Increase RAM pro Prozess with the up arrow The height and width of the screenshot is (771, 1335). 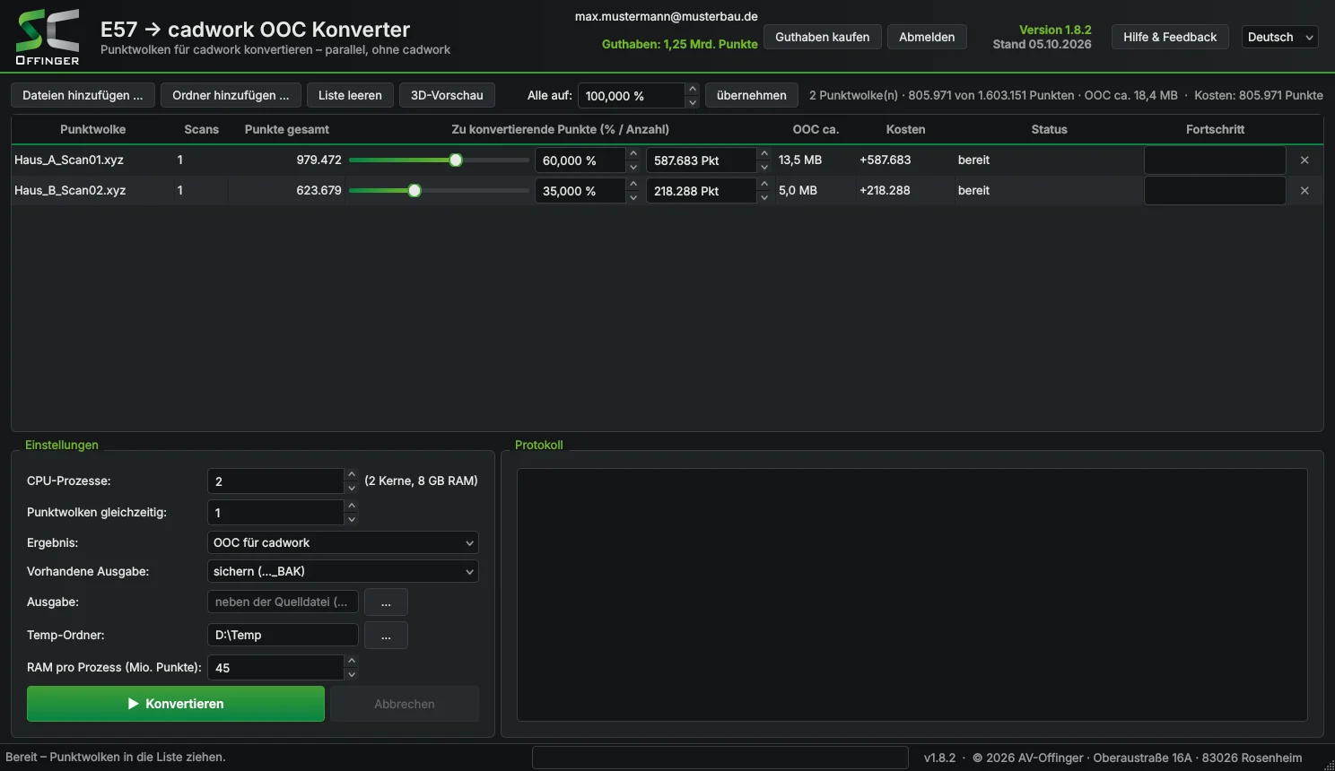[352, 661]
